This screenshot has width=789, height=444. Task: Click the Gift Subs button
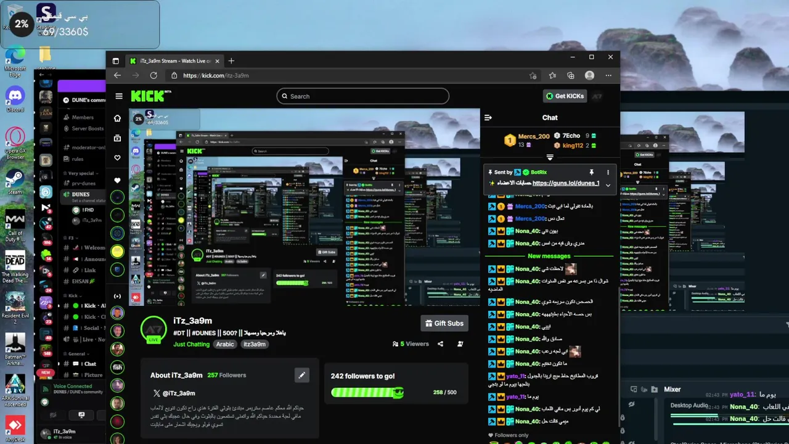444,323
